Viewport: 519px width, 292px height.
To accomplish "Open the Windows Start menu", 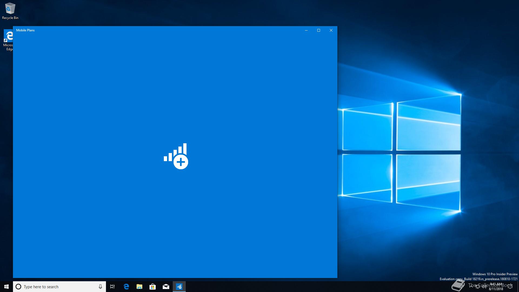I will (6, 287).
